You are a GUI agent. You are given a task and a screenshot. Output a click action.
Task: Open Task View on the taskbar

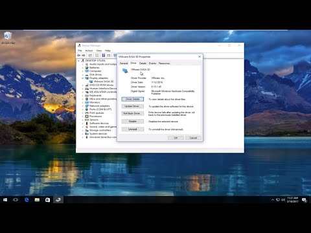[16, 200]
